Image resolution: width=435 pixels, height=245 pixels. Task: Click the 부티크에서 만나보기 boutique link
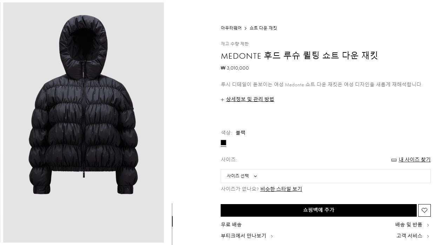click(x=243, y=236)
